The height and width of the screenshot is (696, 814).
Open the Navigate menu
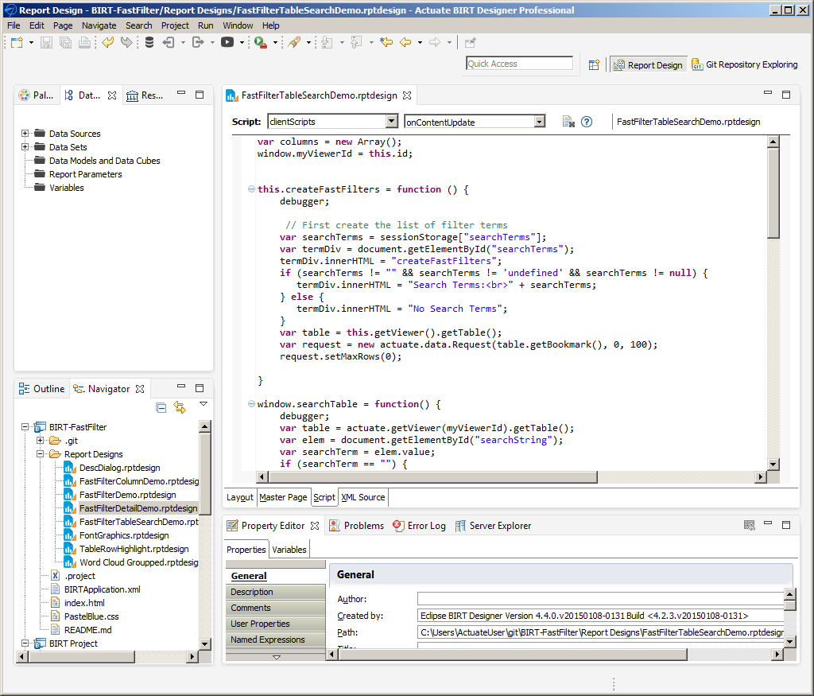click(x=99, y=25)
